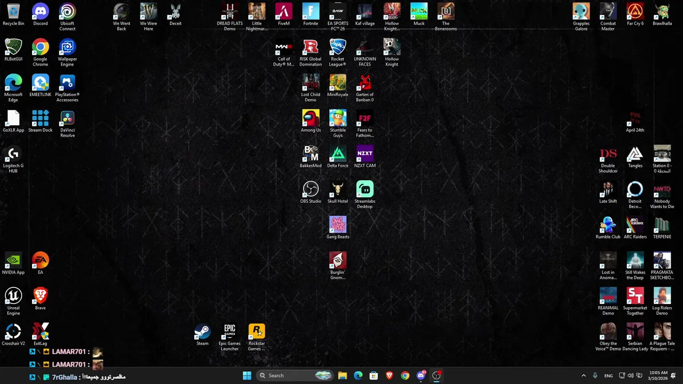Open the tray volume speaker icon
This screenshot has height=384, width=683.
coord(631,375)
